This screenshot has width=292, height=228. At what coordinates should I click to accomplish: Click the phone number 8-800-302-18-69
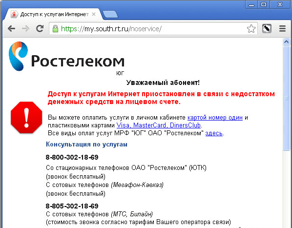pyautogui.click(x=72, y=157)
